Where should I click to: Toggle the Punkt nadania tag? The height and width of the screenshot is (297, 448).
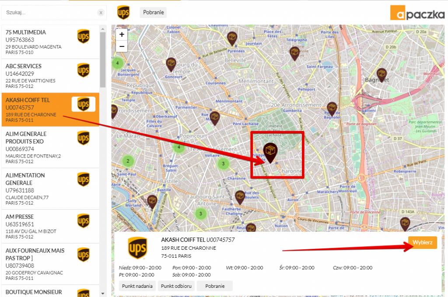point(137,286)
